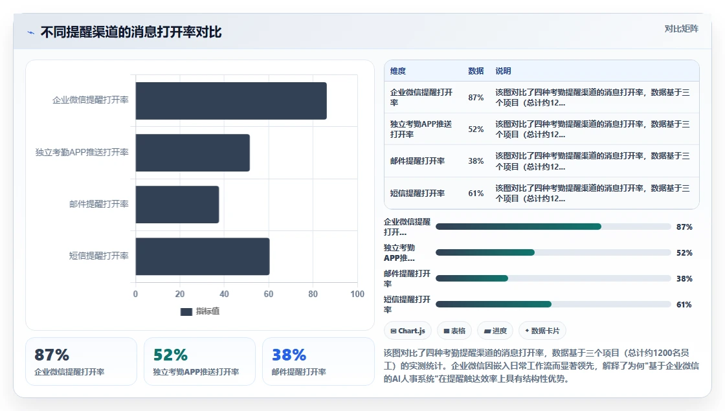Click the 短信提醒打开率 y-axis label
This screenshot has width=725, height=411.
pyautogui.click(x=99, y=256)
